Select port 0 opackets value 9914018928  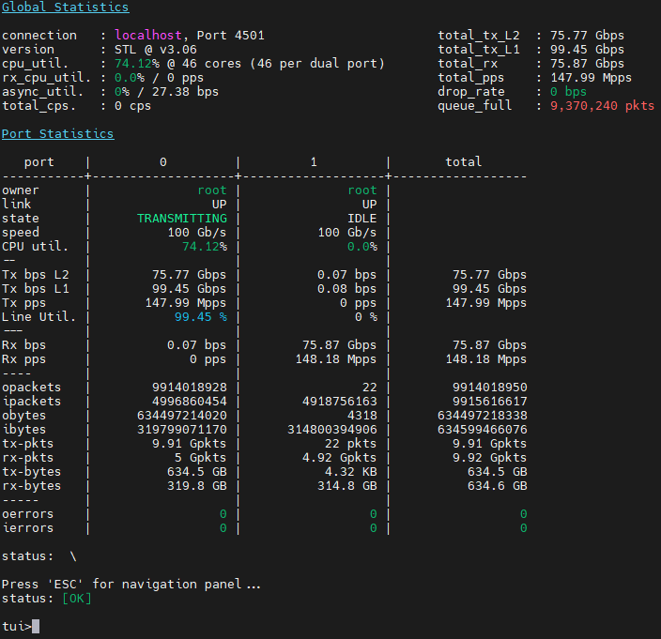tap(189, 388)
